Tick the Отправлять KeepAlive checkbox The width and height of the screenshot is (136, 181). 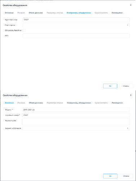(24, 30)
